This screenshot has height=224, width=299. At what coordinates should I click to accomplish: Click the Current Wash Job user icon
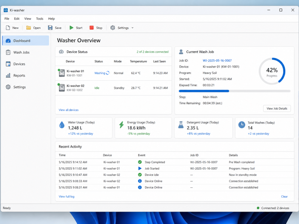[x=181, y=52]
